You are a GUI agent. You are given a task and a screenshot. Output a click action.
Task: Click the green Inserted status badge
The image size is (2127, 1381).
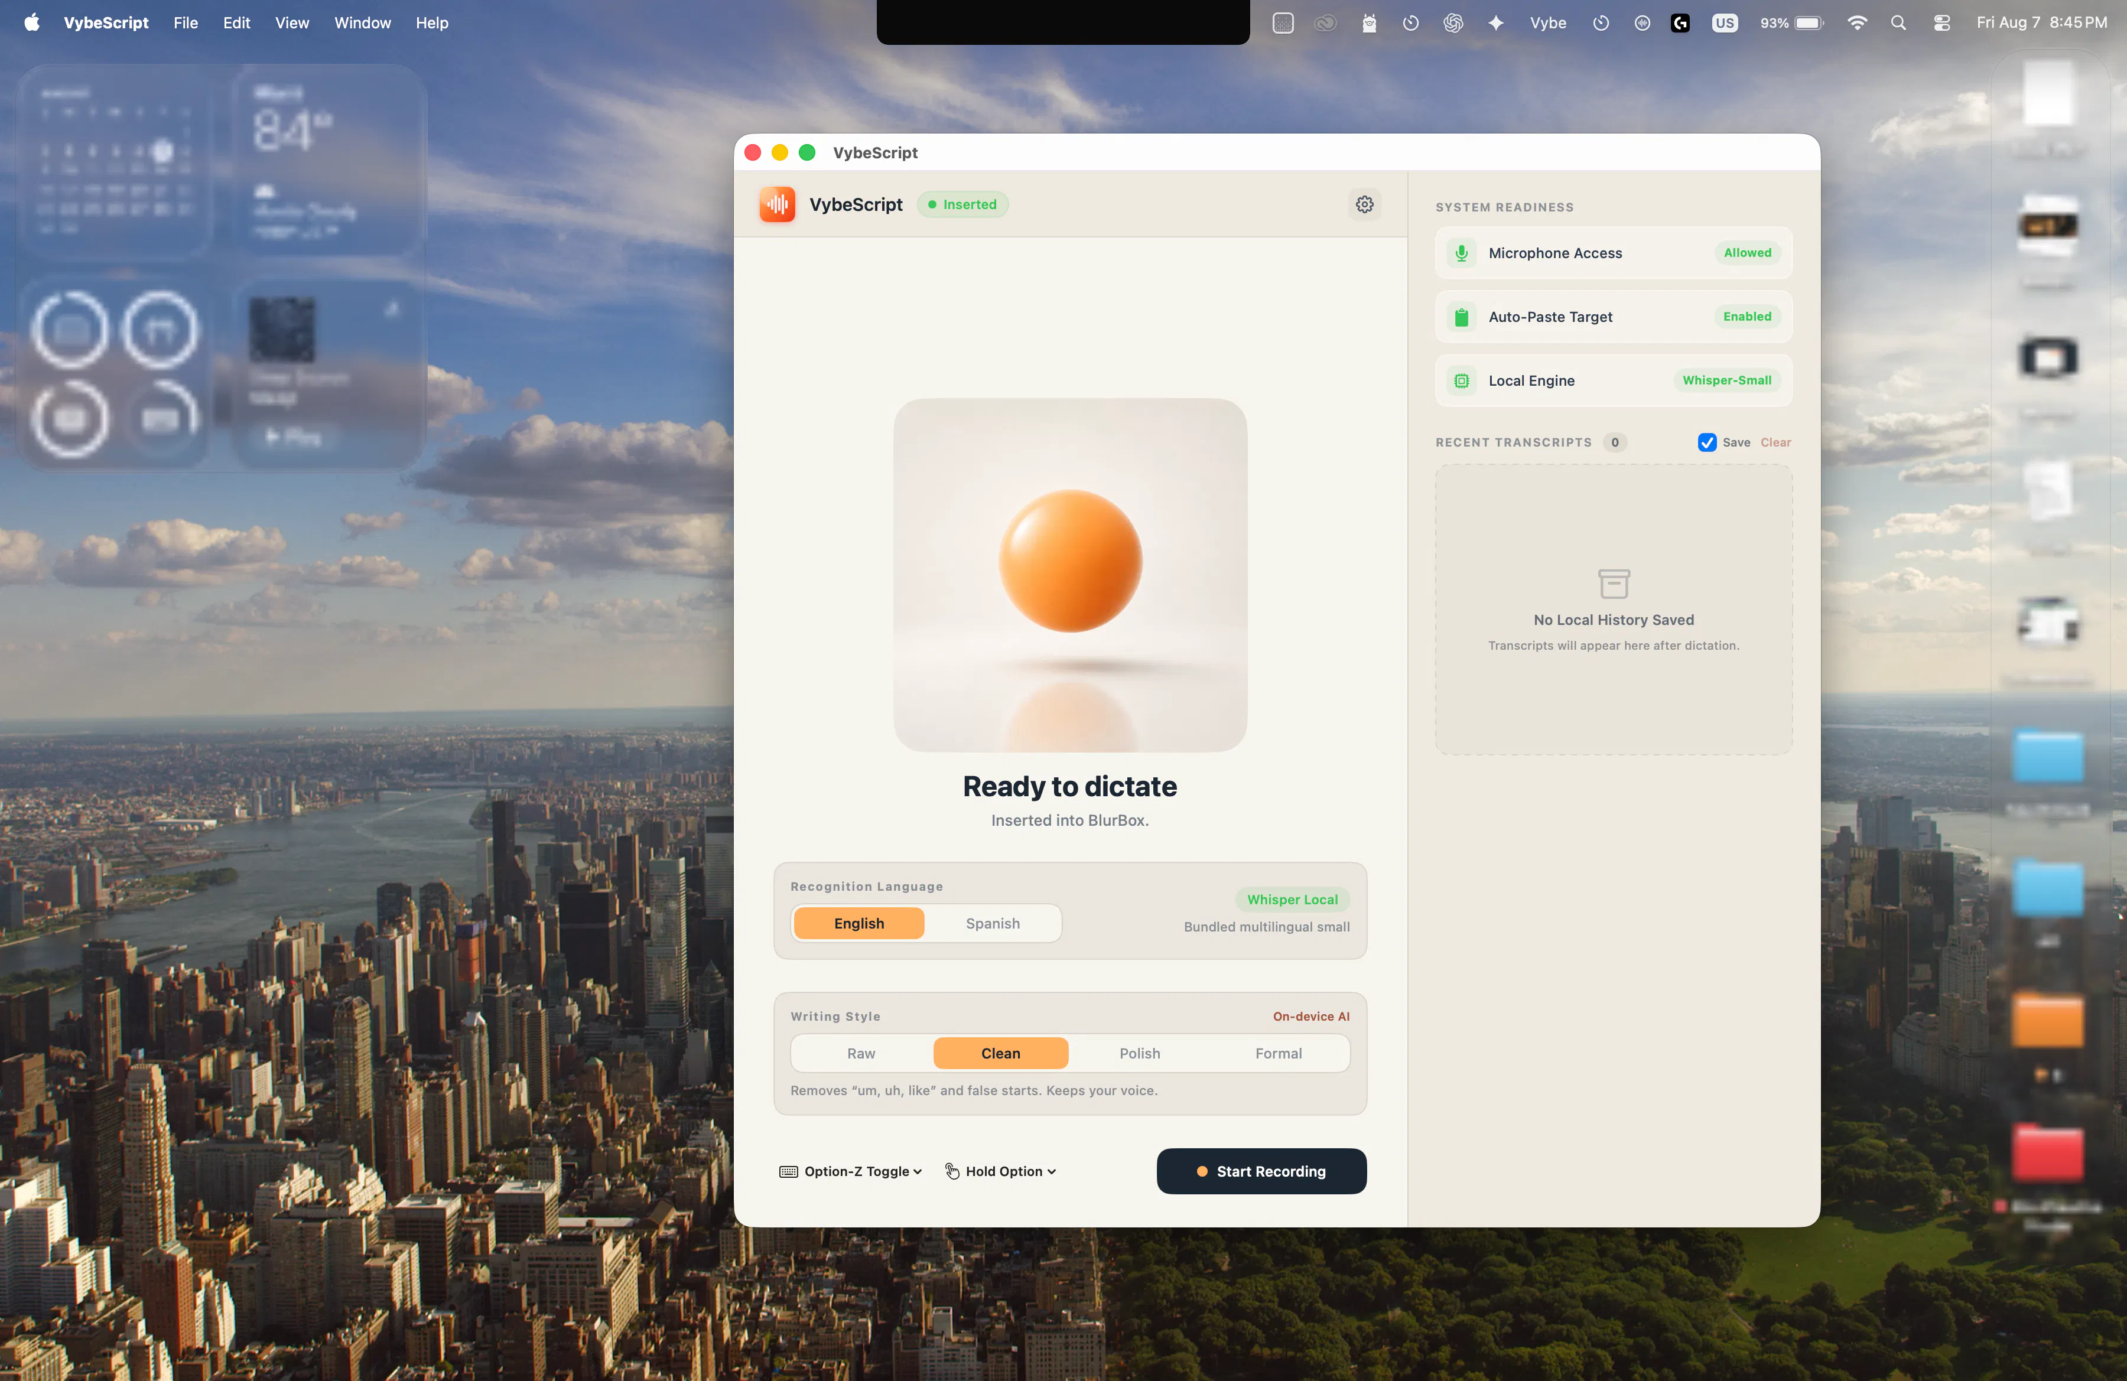click(x=962, y=204)
